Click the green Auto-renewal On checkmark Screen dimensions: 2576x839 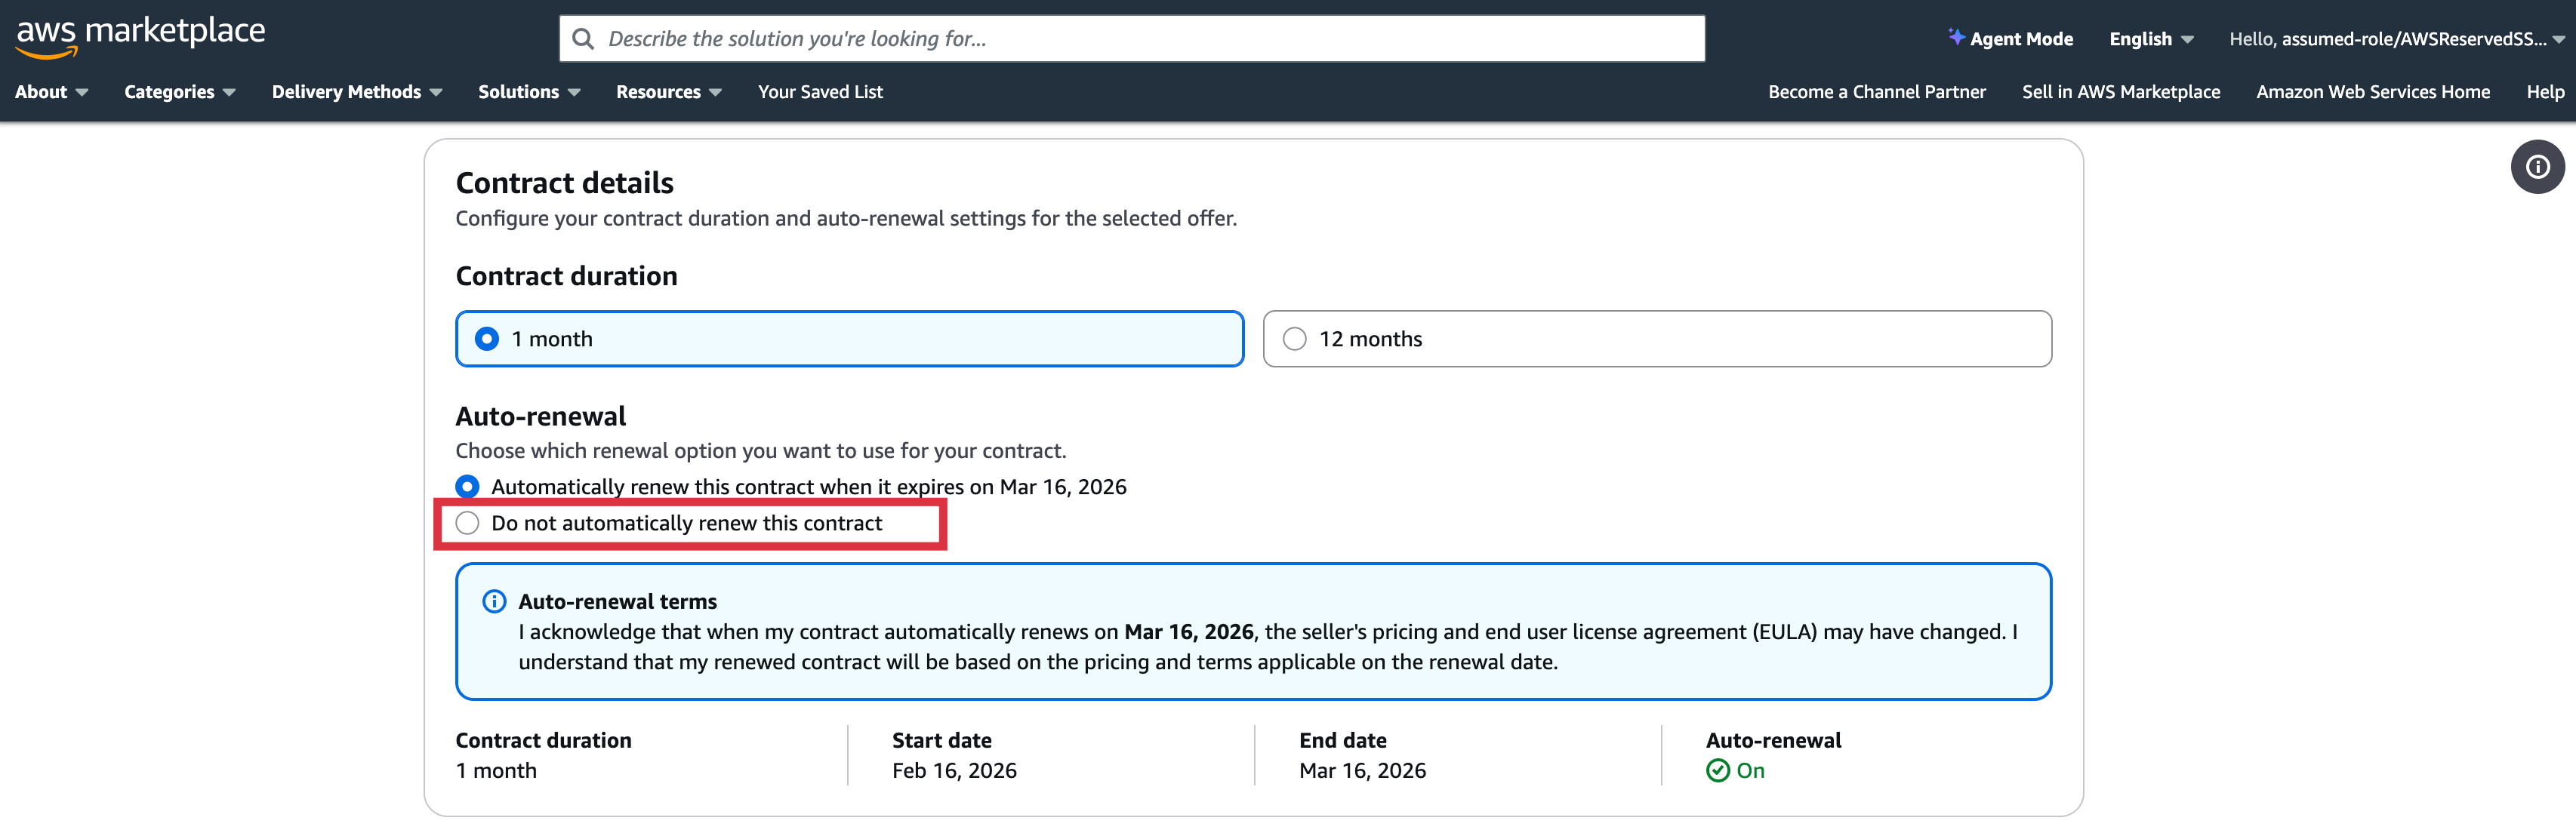[1717, 770]
